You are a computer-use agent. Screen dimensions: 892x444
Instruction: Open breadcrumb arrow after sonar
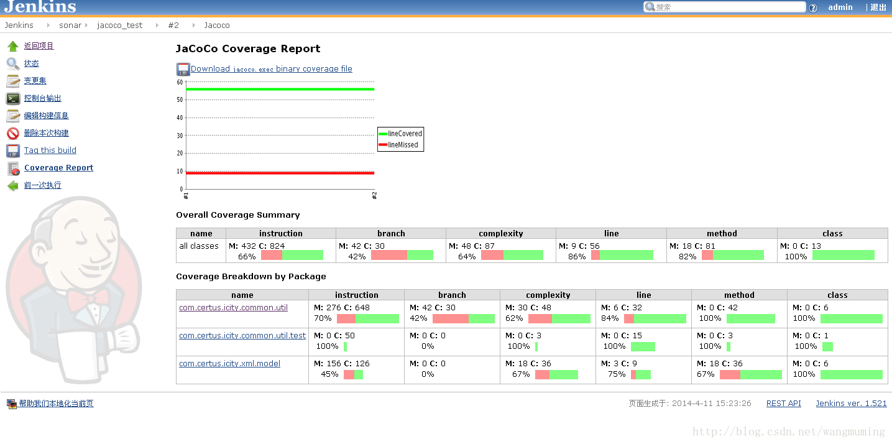coord(86,25)
